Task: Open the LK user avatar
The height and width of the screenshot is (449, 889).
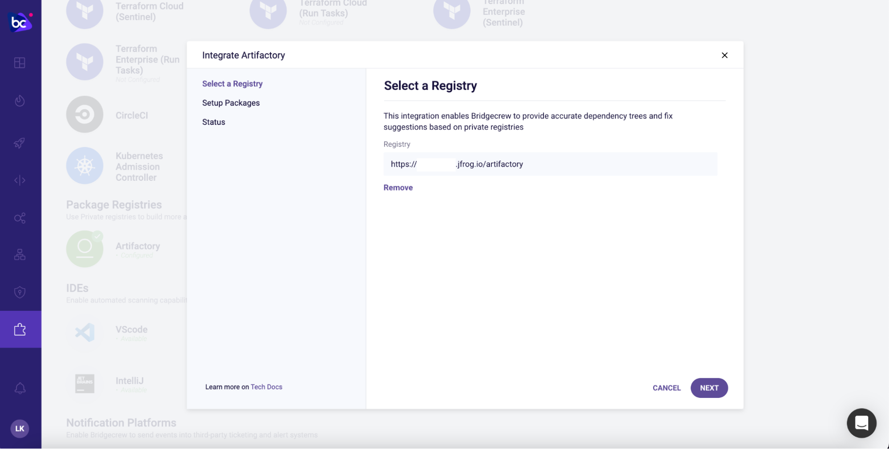Action: (20, 429)
